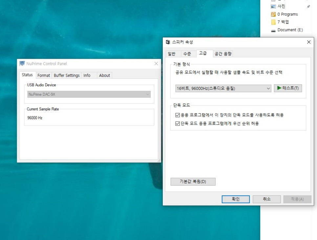Confirm with the 확인 button

[x=236, y=199]
